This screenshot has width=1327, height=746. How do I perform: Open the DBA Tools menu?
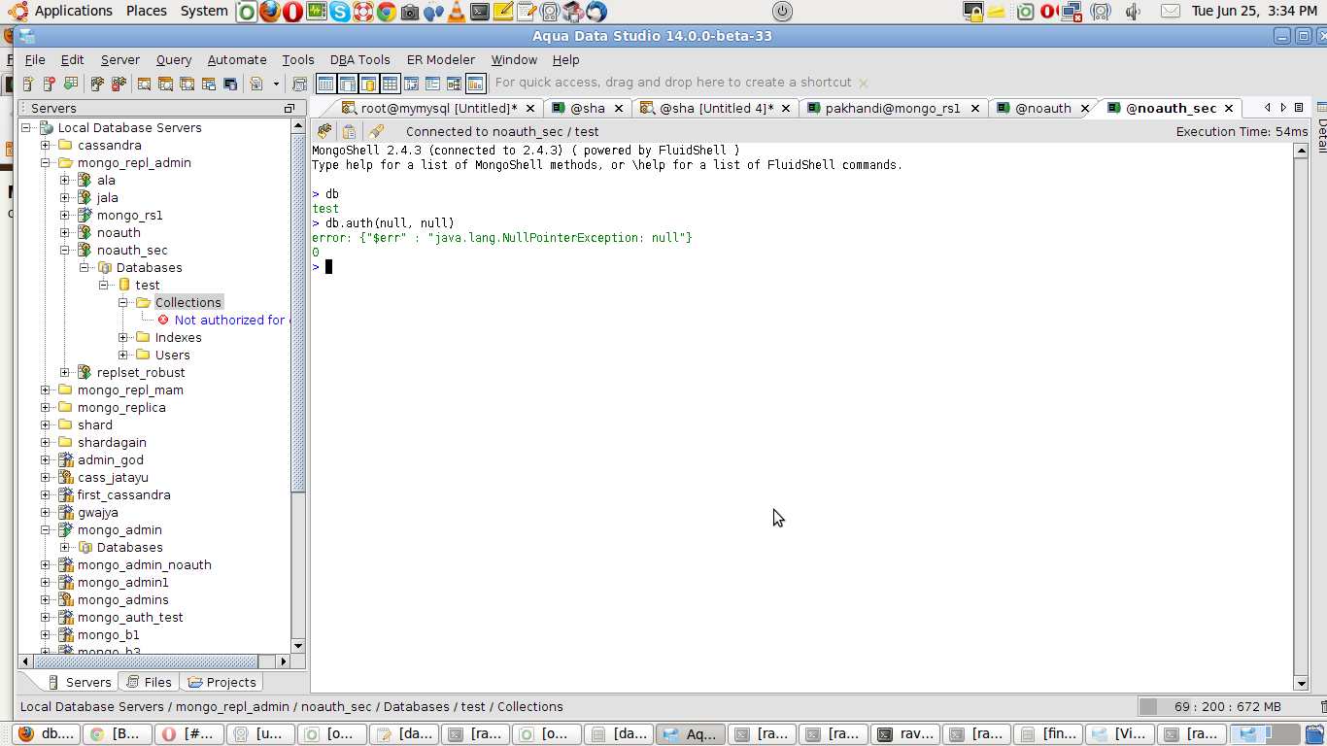click(x=359, y=59)
